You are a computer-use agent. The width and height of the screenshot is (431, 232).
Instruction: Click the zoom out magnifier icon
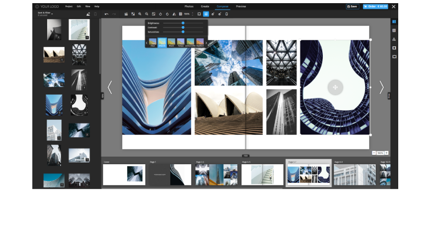pyautogui.click(x=146, y=14)
